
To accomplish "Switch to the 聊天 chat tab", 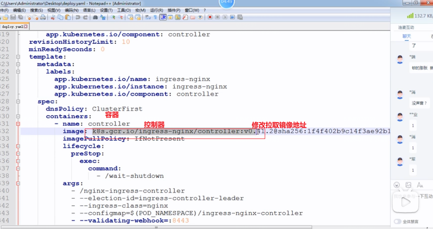I will (407, 36).
